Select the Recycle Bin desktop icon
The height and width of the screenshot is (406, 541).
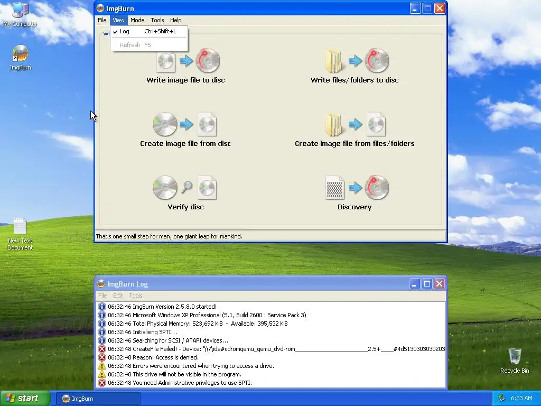click(515, 361)
